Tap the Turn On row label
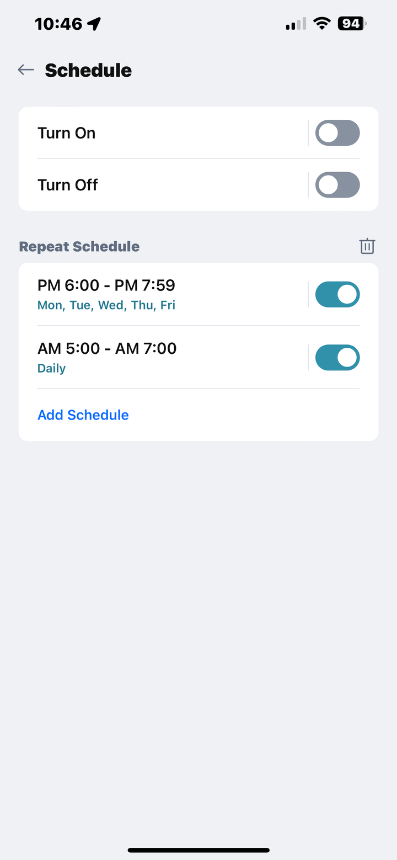 (x=67, y=133)
